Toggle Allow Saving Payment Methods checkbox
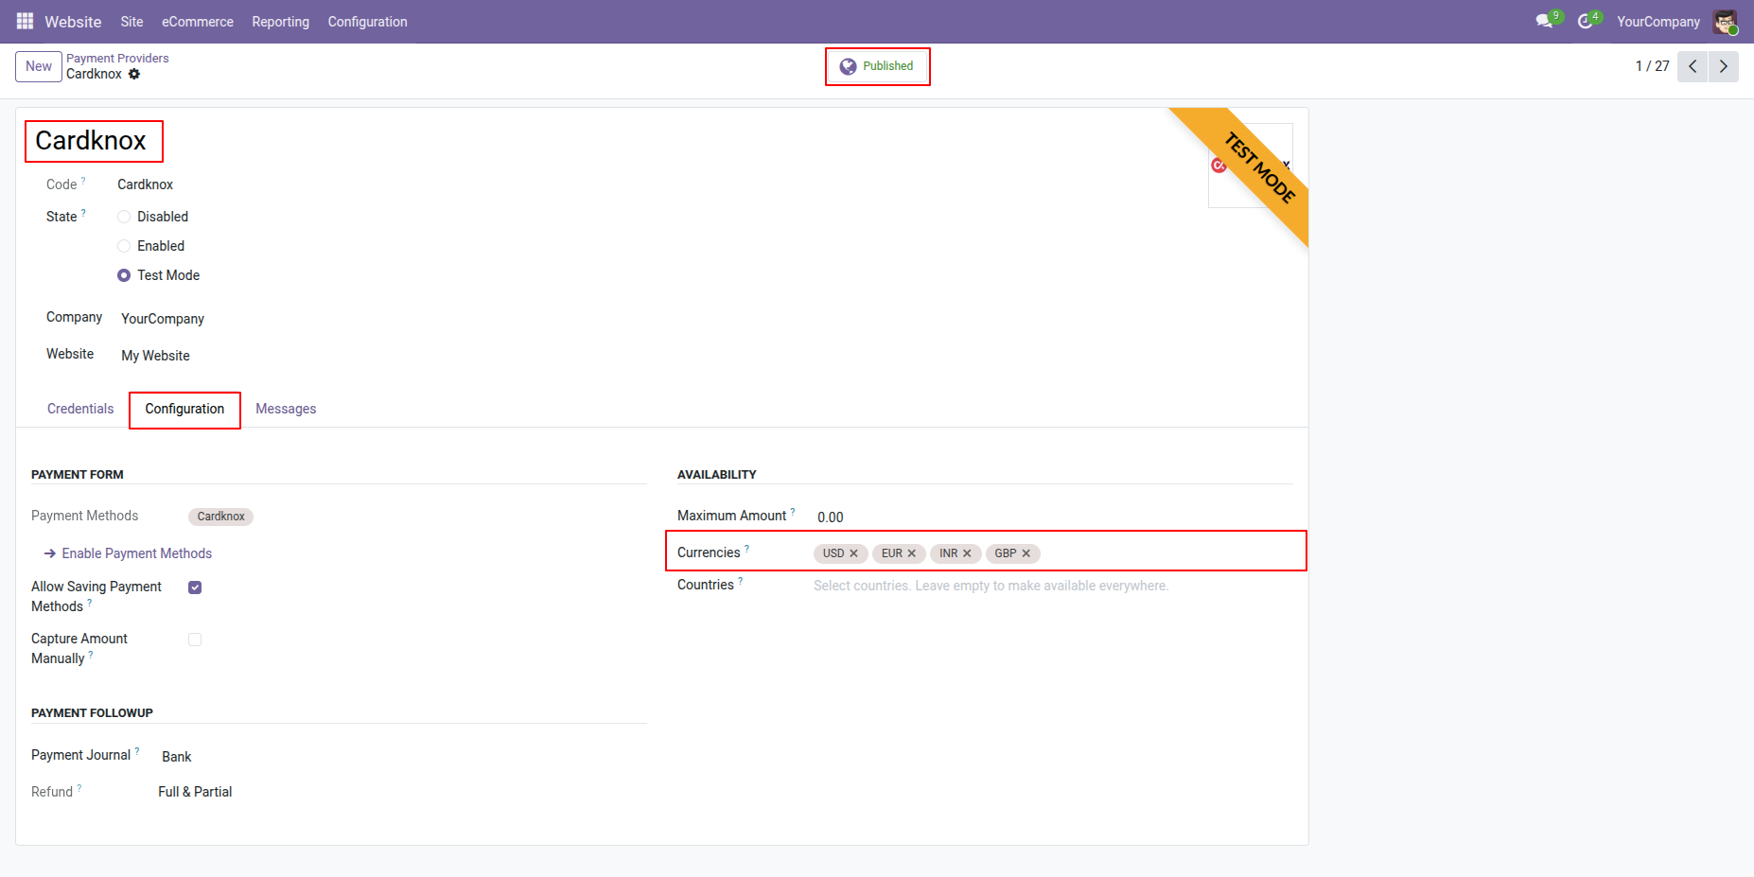Image resolution: width=1754 pixels, height=877 pixels. (195, 588)
